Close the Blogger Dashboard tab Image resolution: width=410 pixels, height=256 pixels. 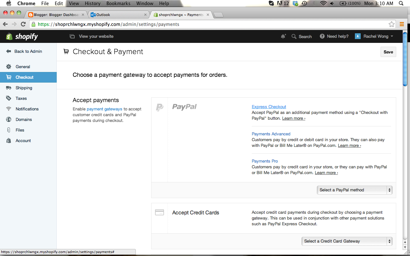point(83,15)
